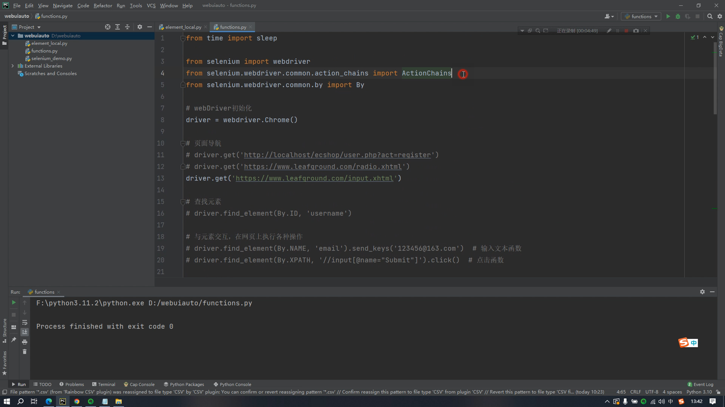This screenshot has height=407, width=725.
Task: Locate opened file with crosshair icon
Action: click(x=108, y=27)
